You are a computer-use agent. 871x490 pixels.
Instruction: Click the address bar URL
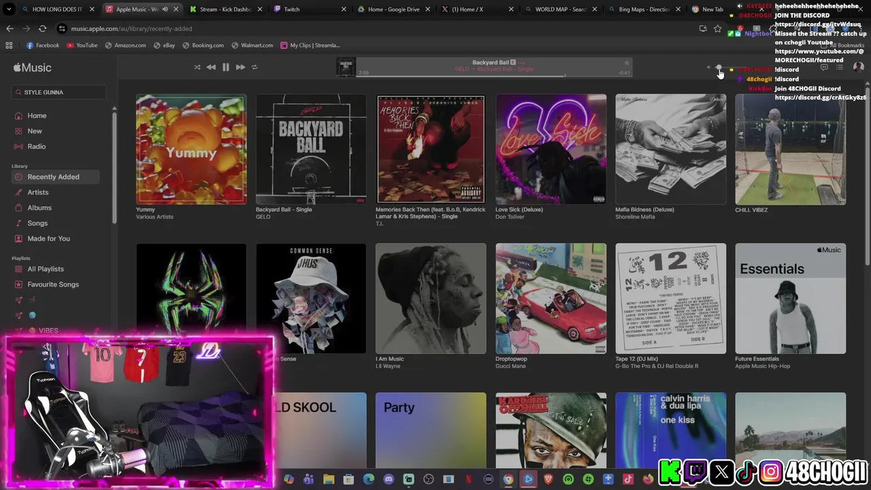(131, 29)
